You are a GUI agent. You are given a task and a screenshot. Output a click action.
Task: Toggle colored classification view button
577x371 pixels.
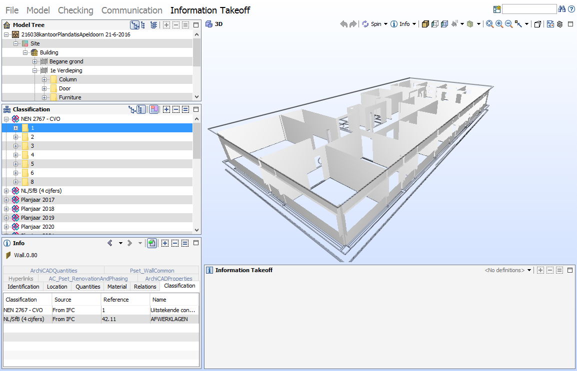pyautogui.click(x=153, y=109)
